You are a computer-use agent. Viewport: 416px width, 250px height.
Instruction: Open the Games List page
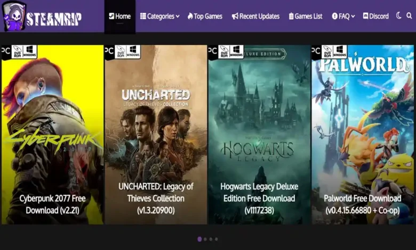coord(306,16)
